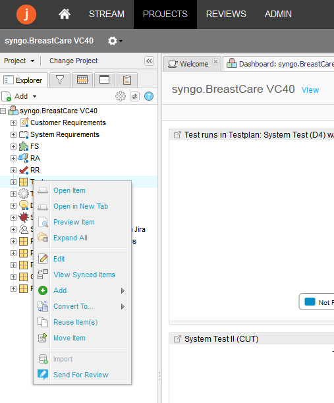Expand the System Requirements node
334x403 pixels.
13,135
